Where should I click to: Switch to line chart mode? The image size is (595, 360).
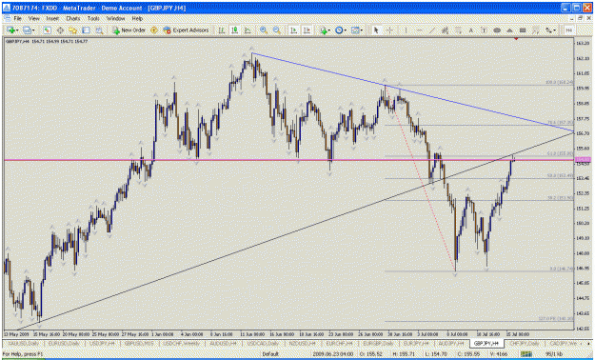pos(248,30)
